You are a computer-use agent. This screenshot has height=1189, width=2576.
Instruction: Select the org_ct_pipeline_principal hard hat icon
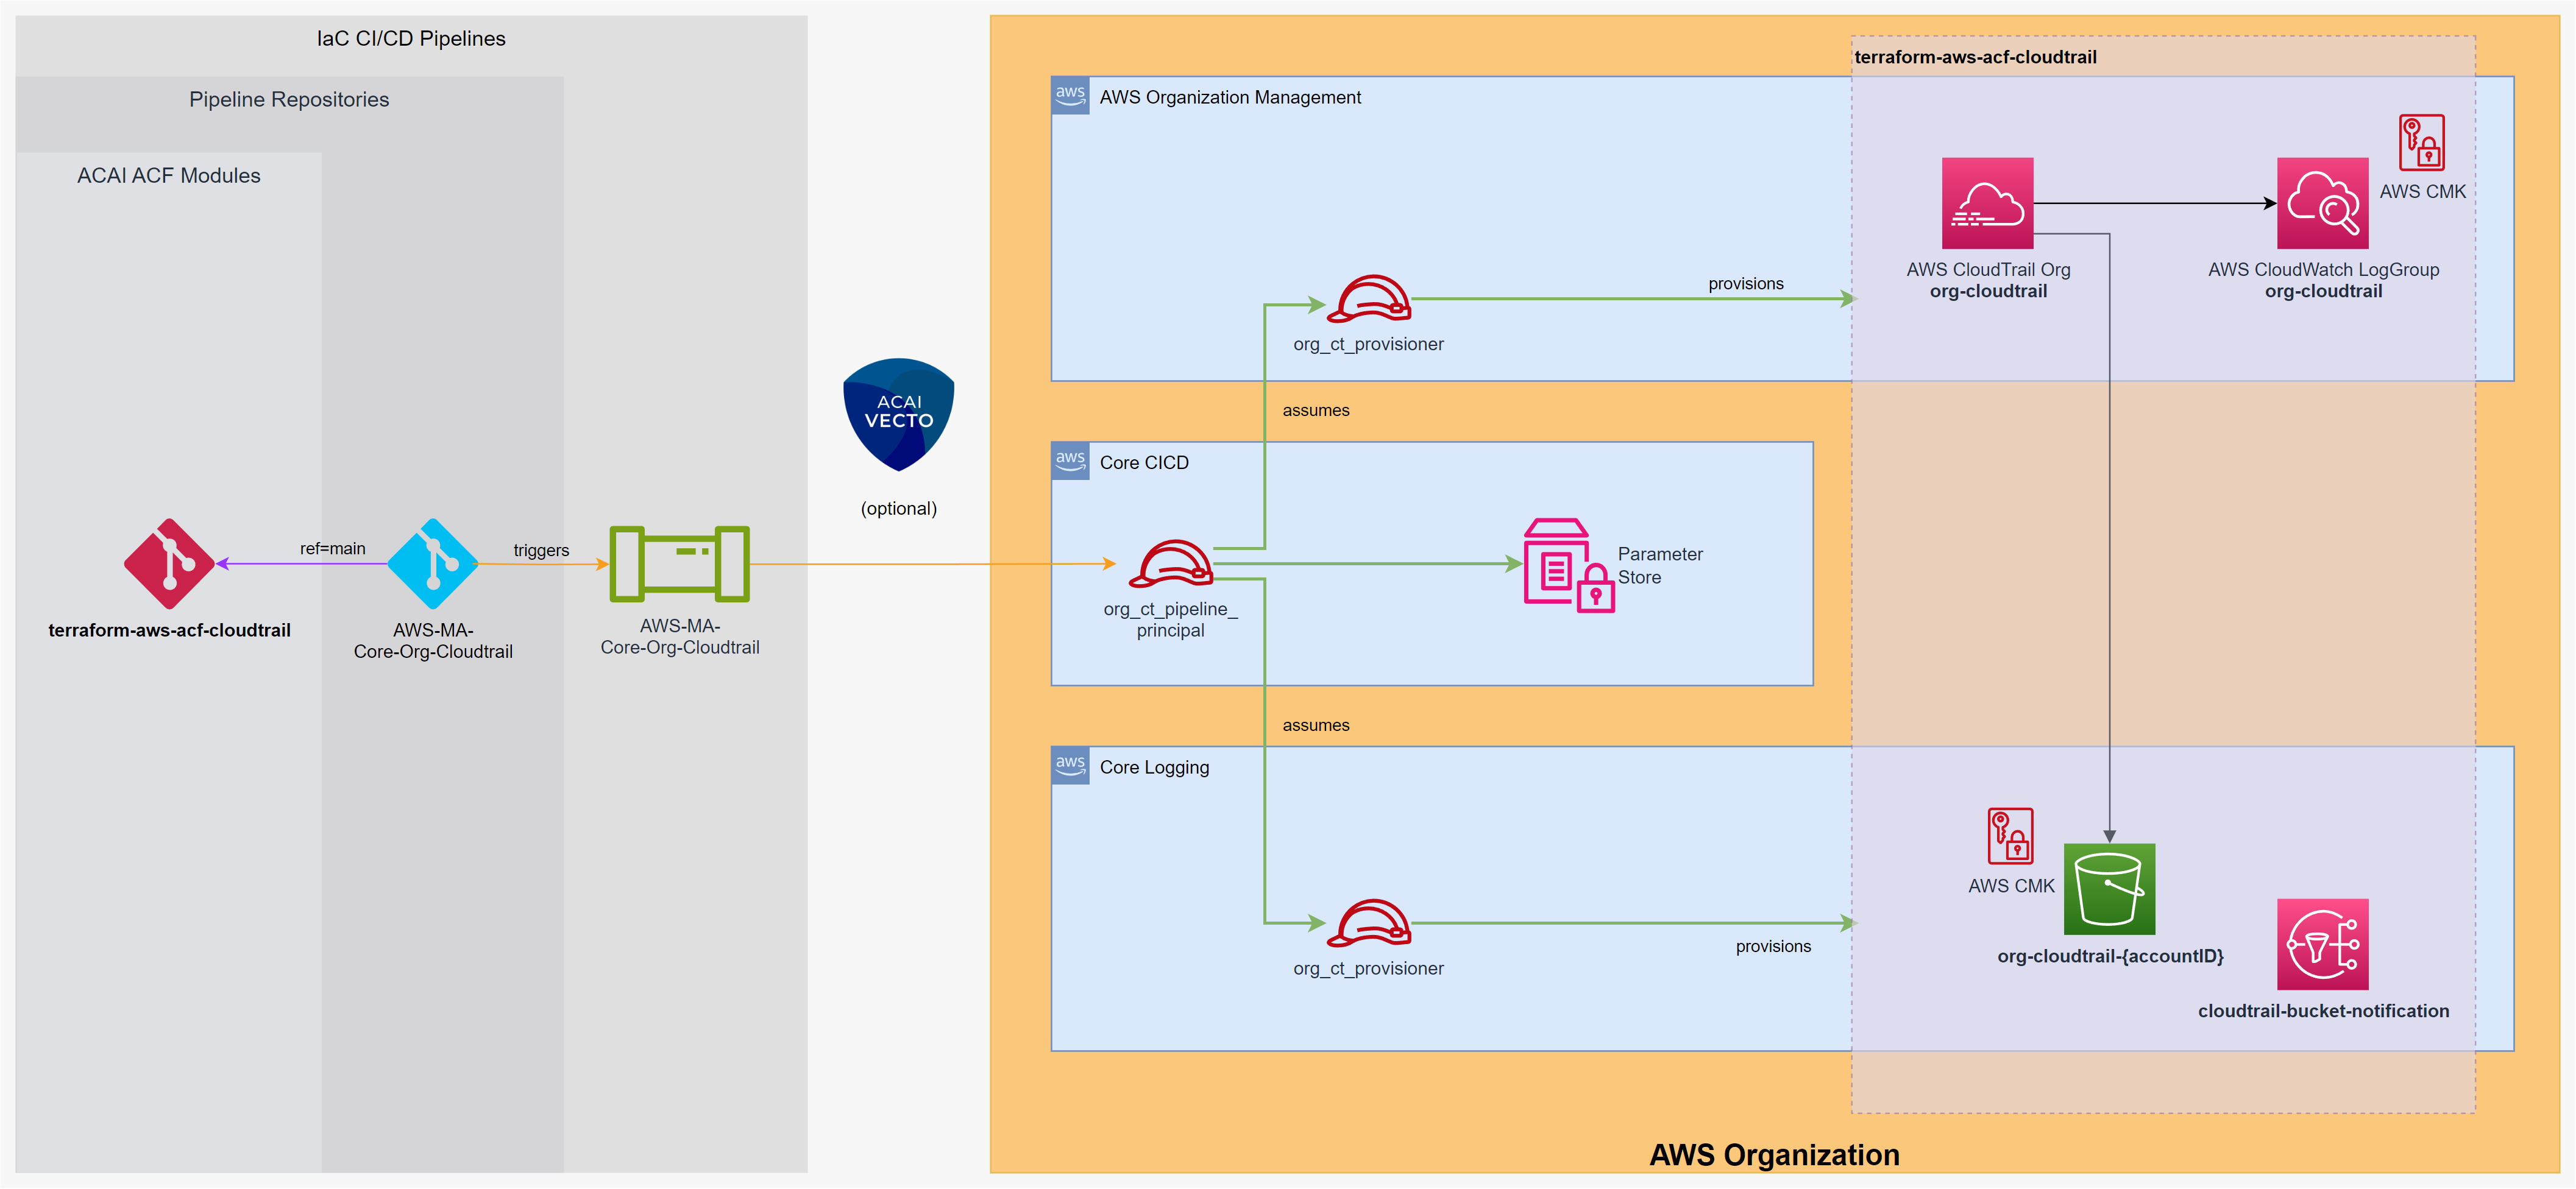point(1171,563)
